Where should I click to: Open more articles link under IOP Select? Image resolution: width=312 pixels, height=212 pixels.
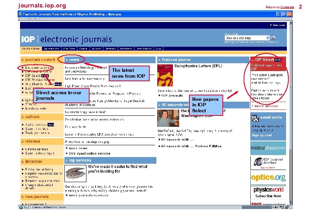[266, 106]
